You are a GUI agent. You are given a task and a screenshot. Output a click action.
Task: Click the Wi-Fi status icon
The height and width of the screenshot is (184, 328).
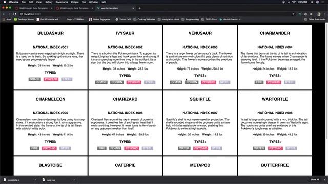tap(294, 2)
